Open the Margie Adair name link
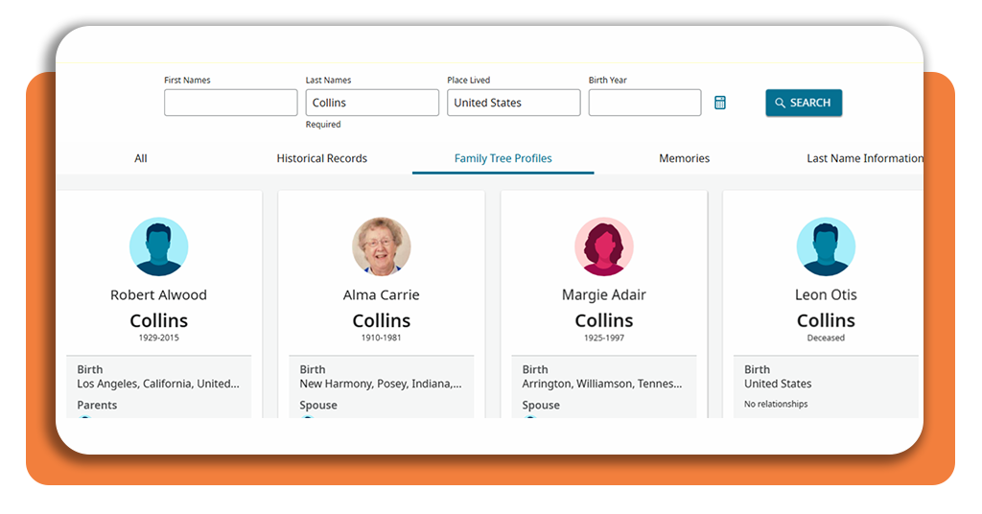The image size is (982, 514). 604,294
